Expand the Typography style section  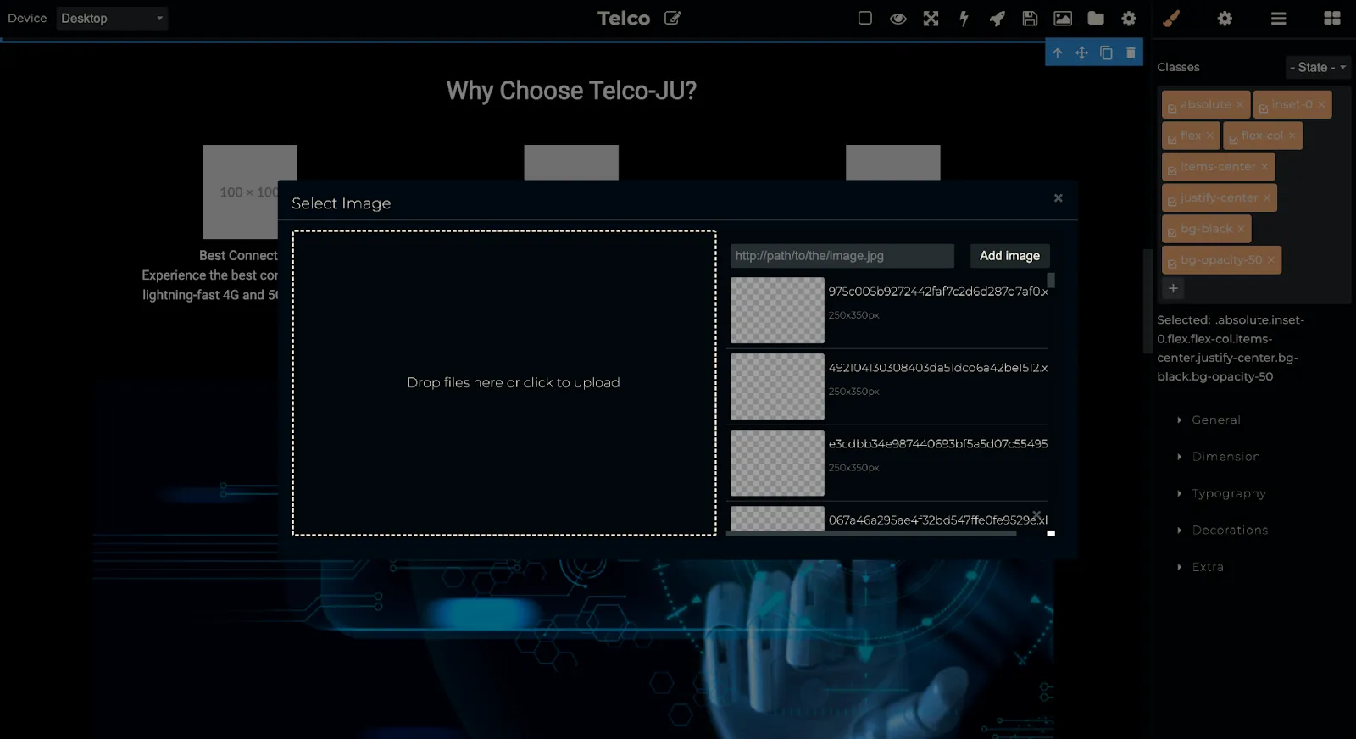click(1228, 493)
